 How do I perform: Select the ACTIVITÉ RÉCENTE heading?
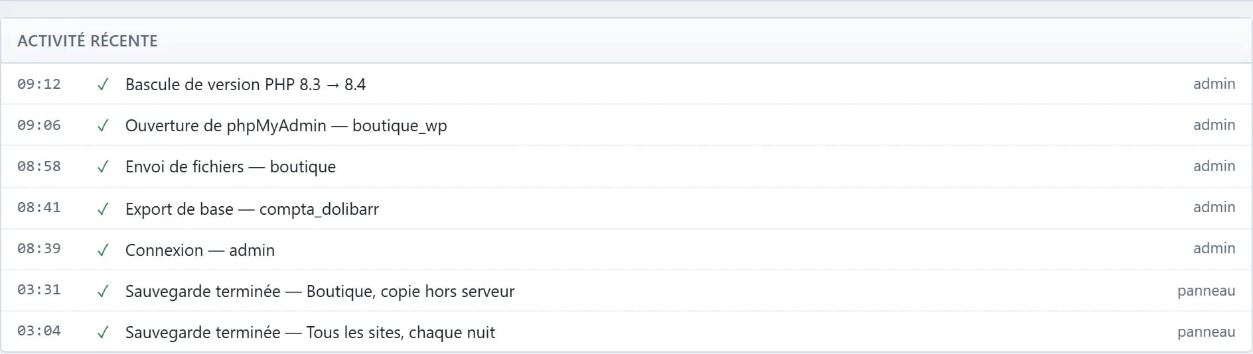[x=88, y=41]
